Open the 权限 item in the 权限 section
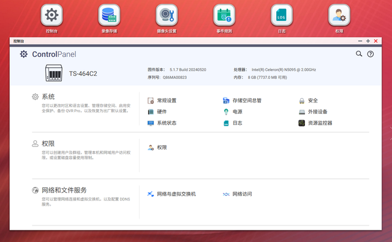This screenshot has height=242, width=392. pos(157,148)
